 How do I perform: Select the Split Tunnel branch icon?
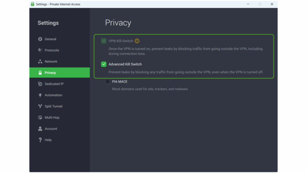pyautogui.click(x=40, y=106)
